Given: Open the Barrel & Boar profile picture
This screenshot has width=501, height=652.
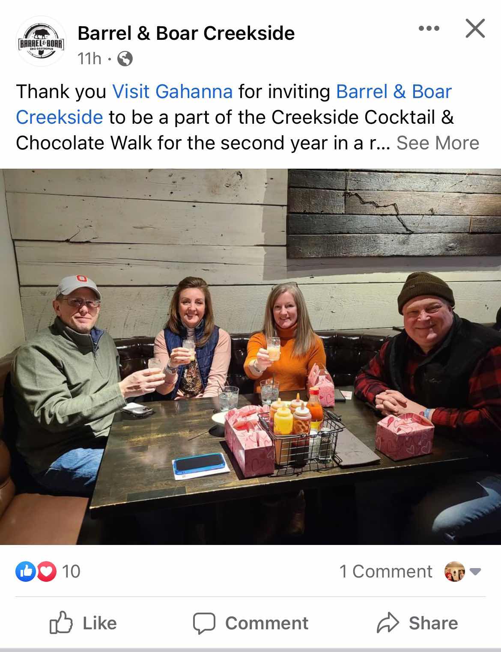Looking at the screenshot, I should coord(41,41).
